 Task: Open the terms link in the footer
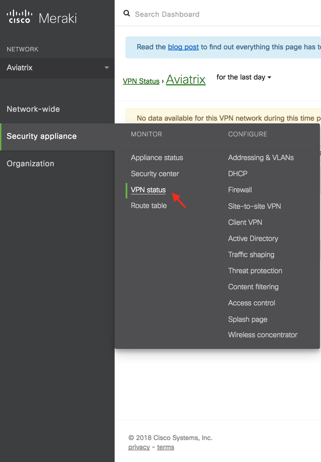[166, 447]
